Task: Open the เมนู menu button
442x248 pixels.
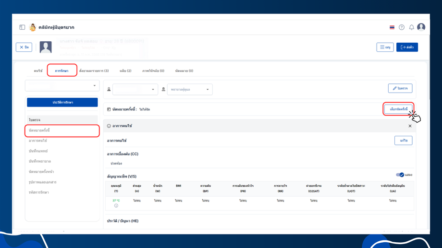Action: (x=385, y=47)
